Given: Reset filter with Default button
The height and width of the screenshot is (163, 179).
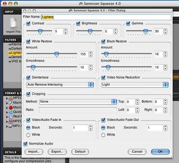Looking at the screenshot, I should tap(80, 152).
